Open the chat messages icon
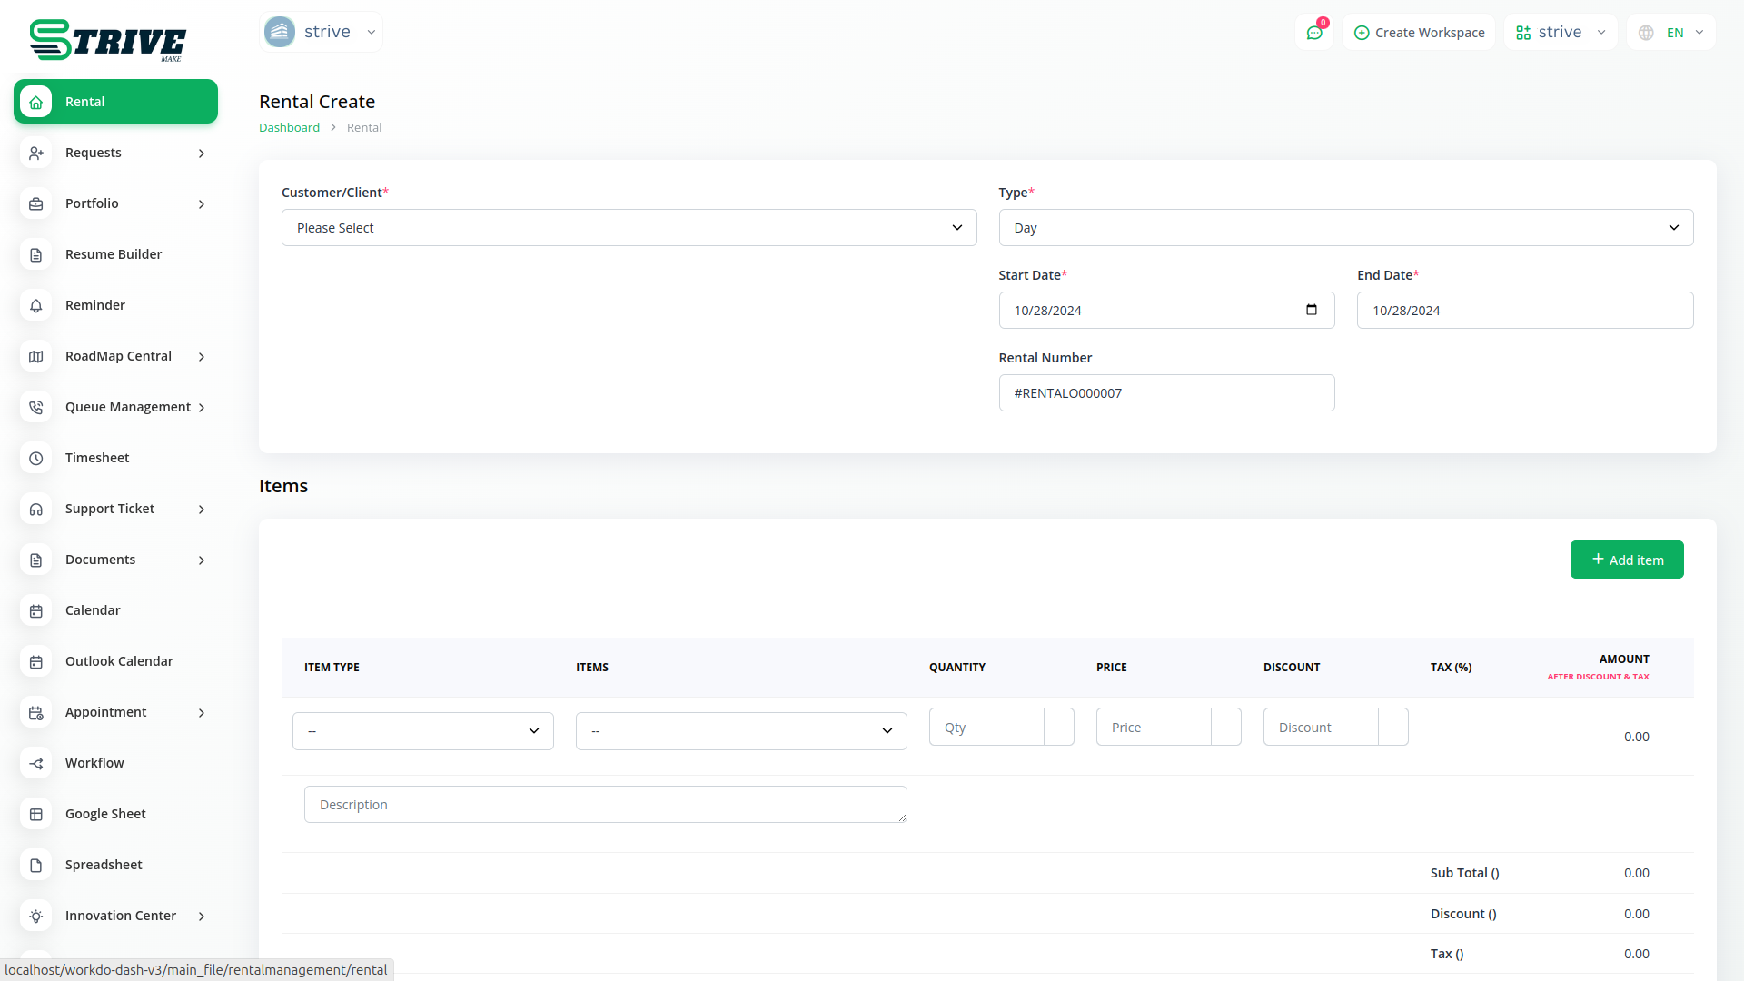 [1314, 33]
